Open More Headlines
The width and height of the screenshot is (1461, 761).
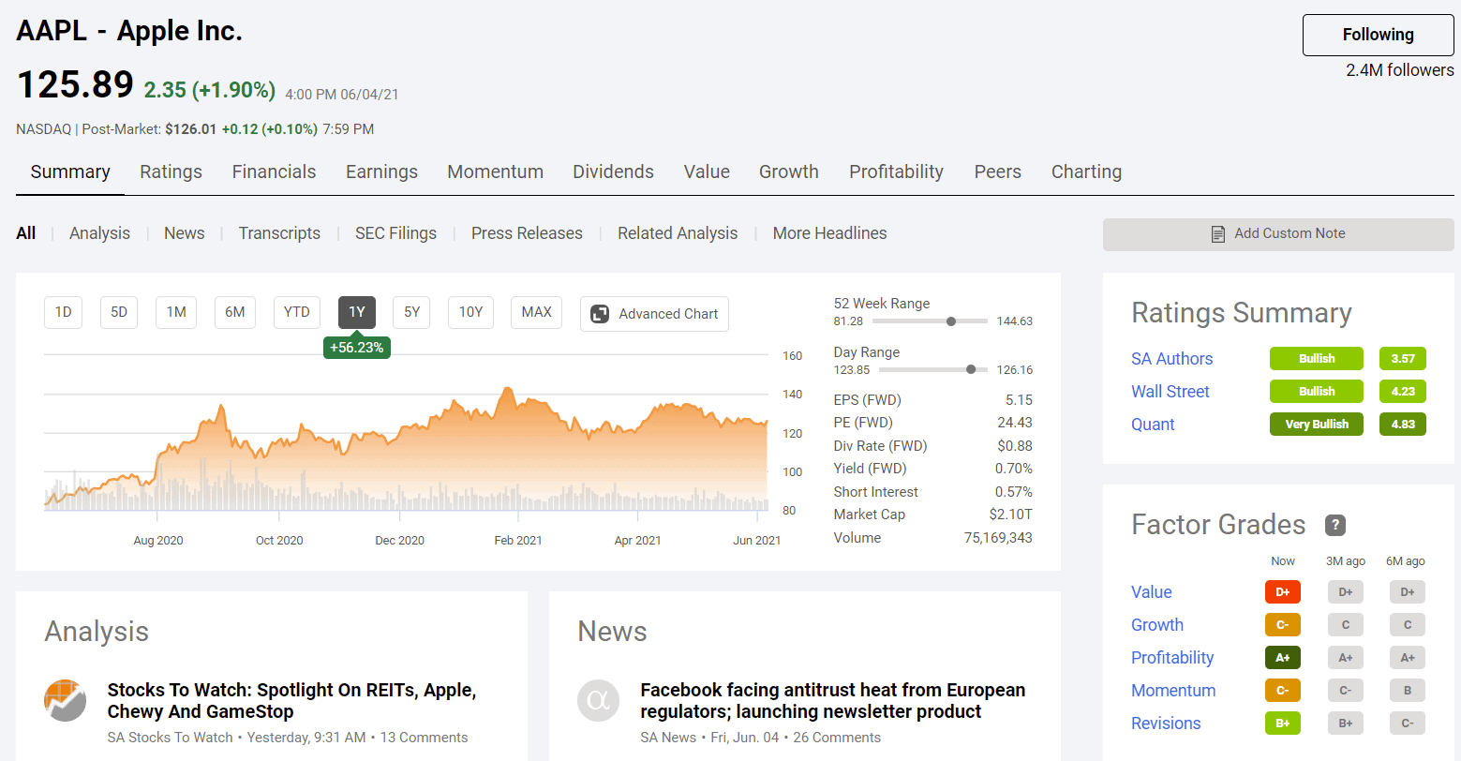(x=829, y=233)
